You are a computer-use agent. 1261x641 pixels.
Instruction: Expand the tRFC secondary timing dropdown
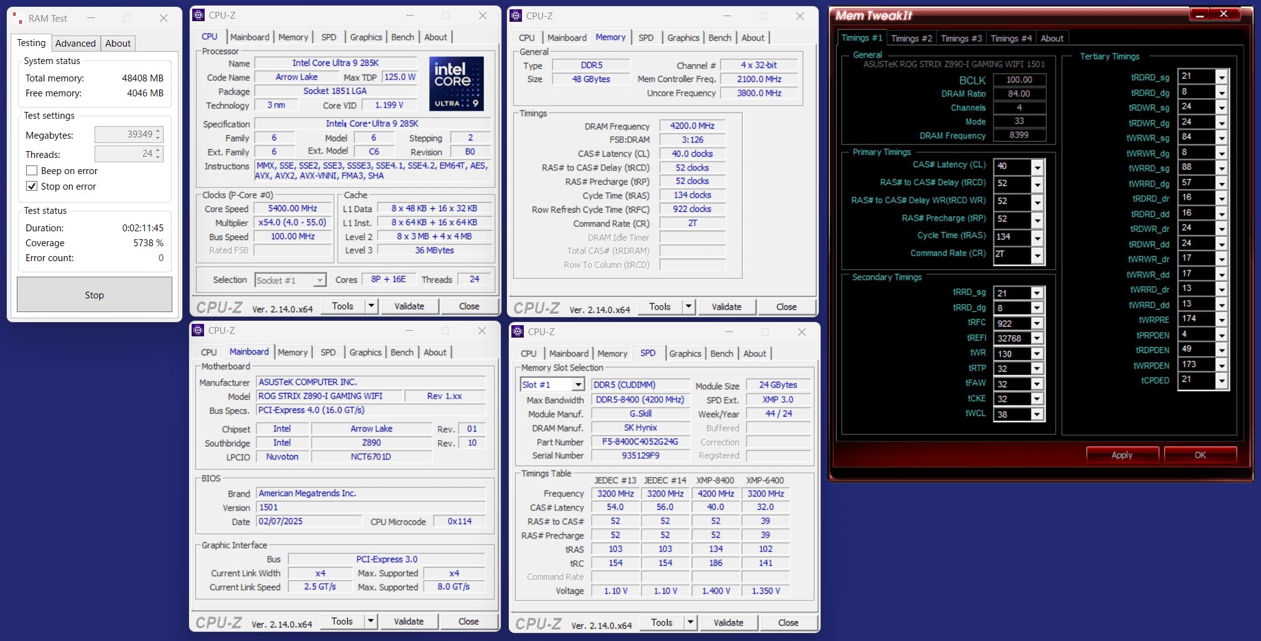1037,323
